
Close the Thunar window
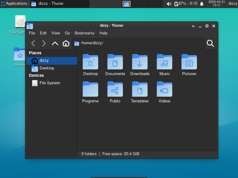pyautogui.click(x=214, y=26)
